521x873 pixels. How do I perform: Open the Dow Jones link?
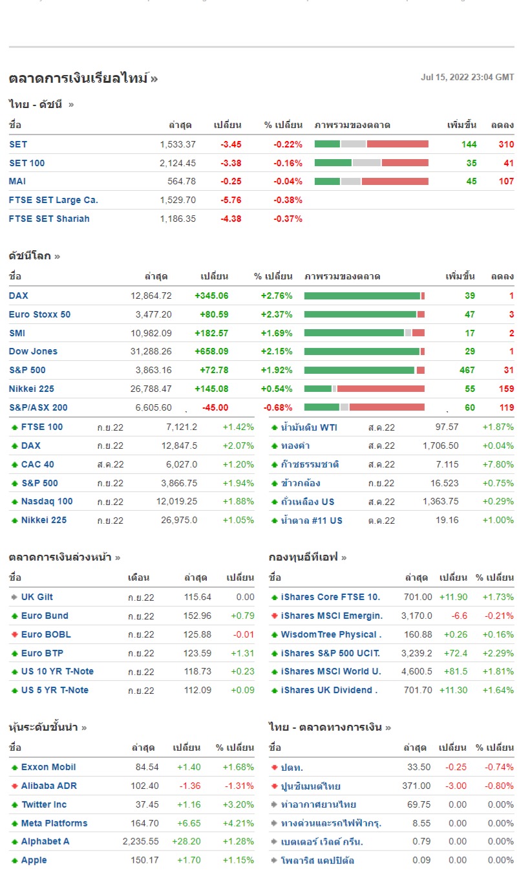coord(33,351)
